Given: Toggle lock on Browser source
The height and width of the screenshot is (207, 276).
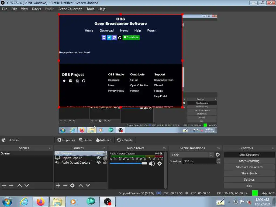Looking at the screenshot, I should [105, 153].
